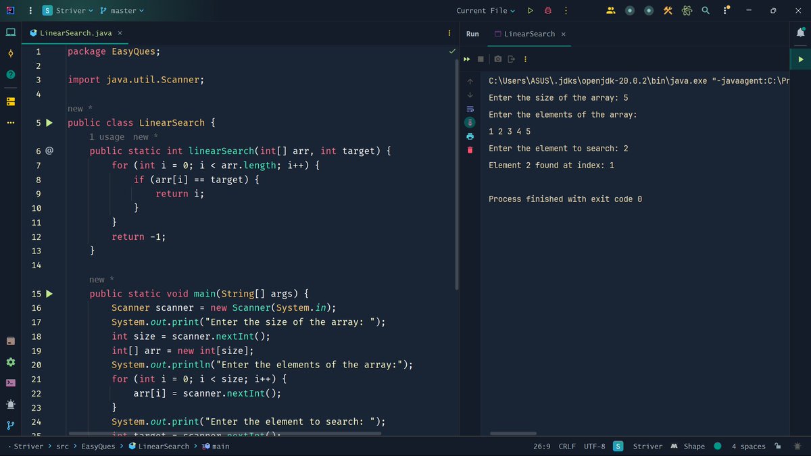Change the 4 spaces indent setting
This screenshot has width=811, height=456.
(x=749, y=446)
